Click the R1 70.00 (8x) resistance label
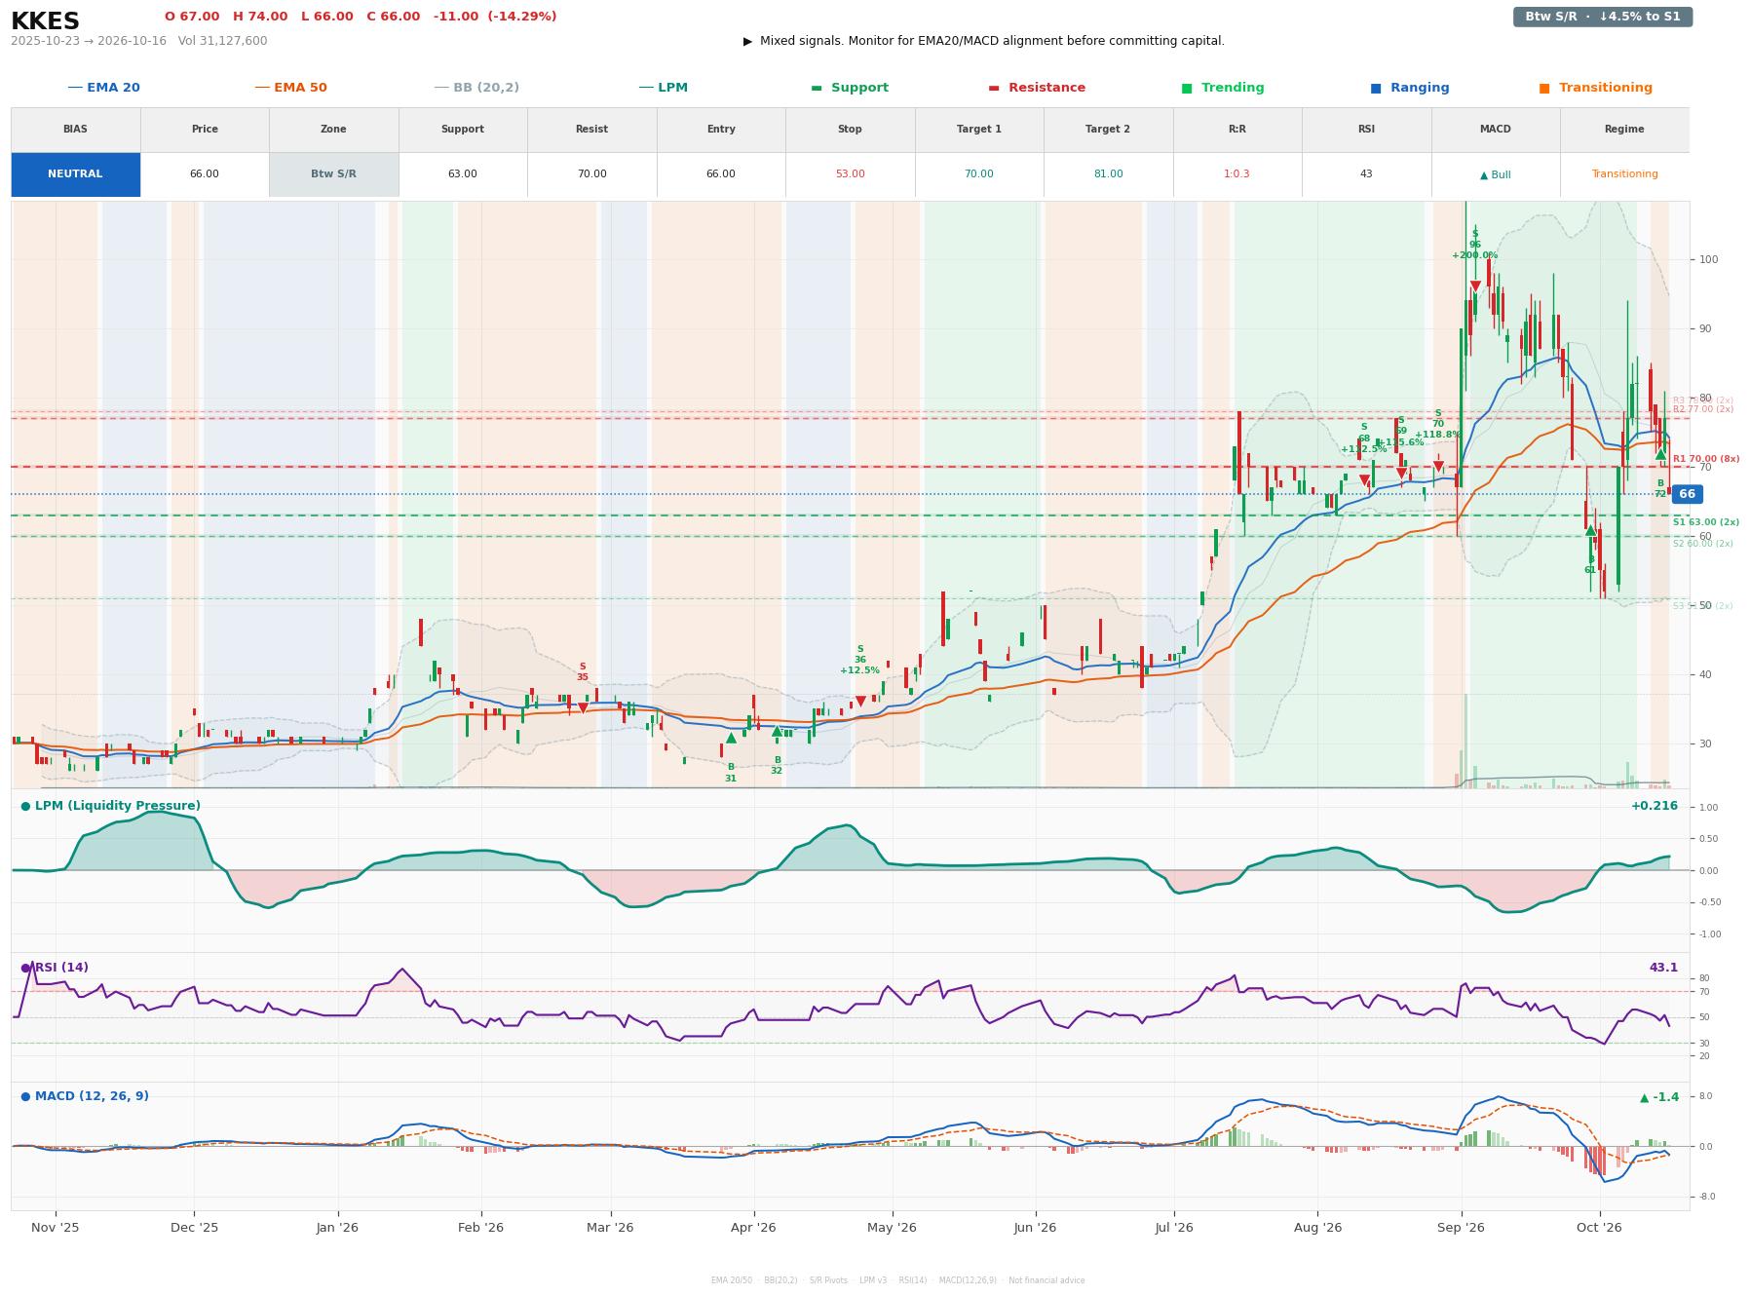1750x1296 pixels. tap(1706, 459)
